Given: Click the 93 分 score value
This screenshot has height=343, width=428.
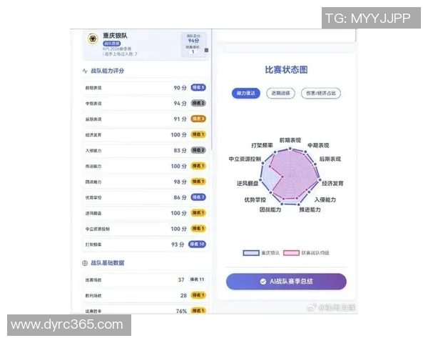Looking at the screenshot, I should point(178,244).
